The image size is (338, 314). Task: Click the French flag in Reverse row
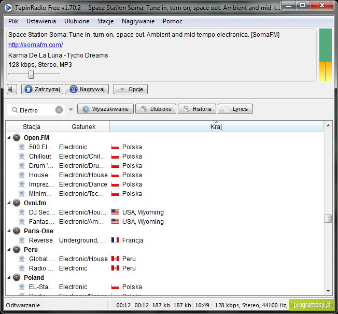click(115, 240)
